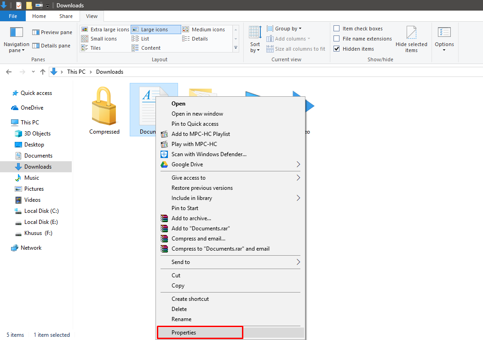Switch layout to Content view
The height and width of the screenshot is (340, 483).
pos(146,48)
